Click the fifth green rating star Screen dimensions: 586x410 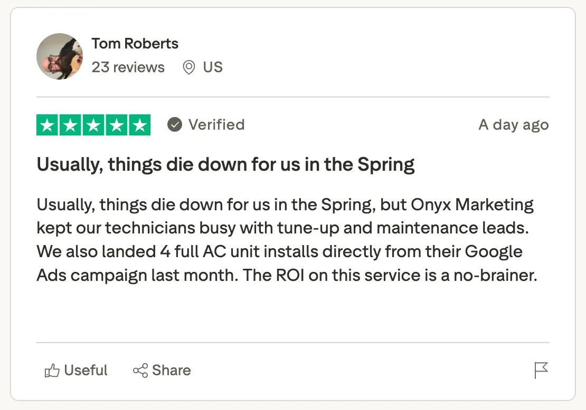coord(139,125)
